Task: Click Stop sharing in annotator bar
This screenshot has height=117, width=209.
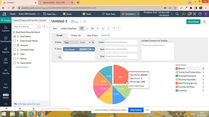Action: pos(136,110)
